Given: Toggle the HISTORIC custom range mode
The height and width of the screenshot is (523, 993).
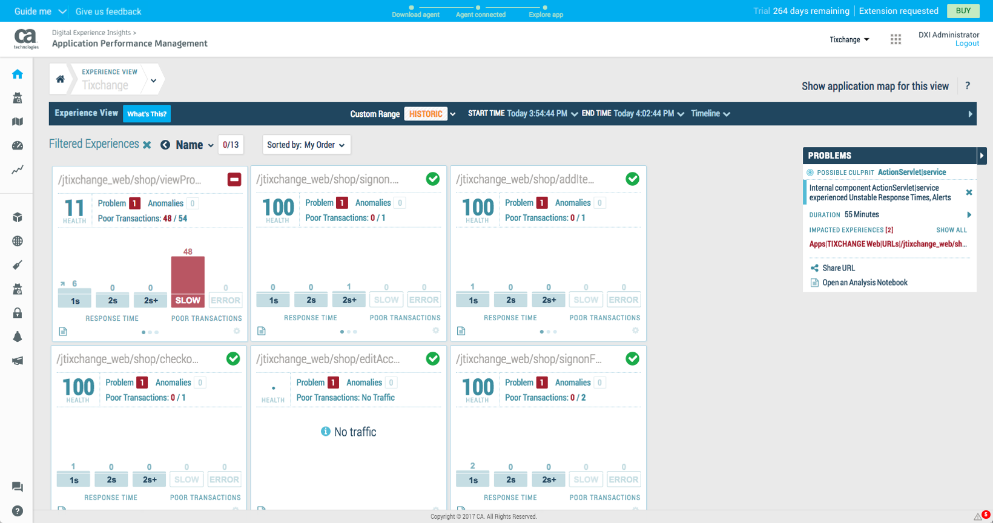Looking at the screenshot, I should (425, 114).
